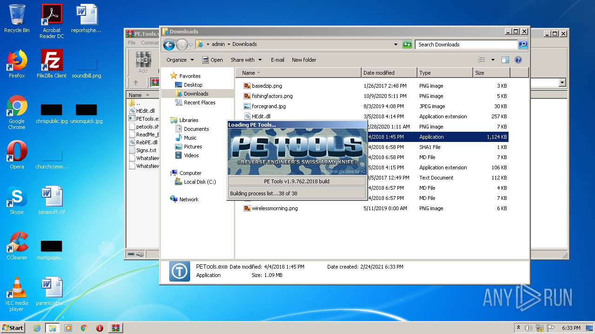This screenshot has height=334, width=595.
Task: Select Music library
Action: 190,138
